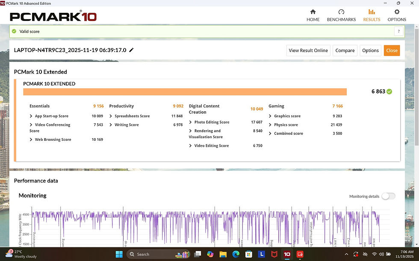The height and width of the screenshot is (261, 419).
Task: Open Microsoft Store from the taskbar
Action: 249,254
